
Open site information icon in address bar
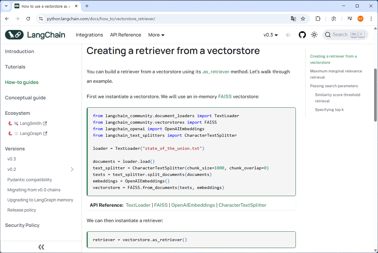[x=41, y=19]
